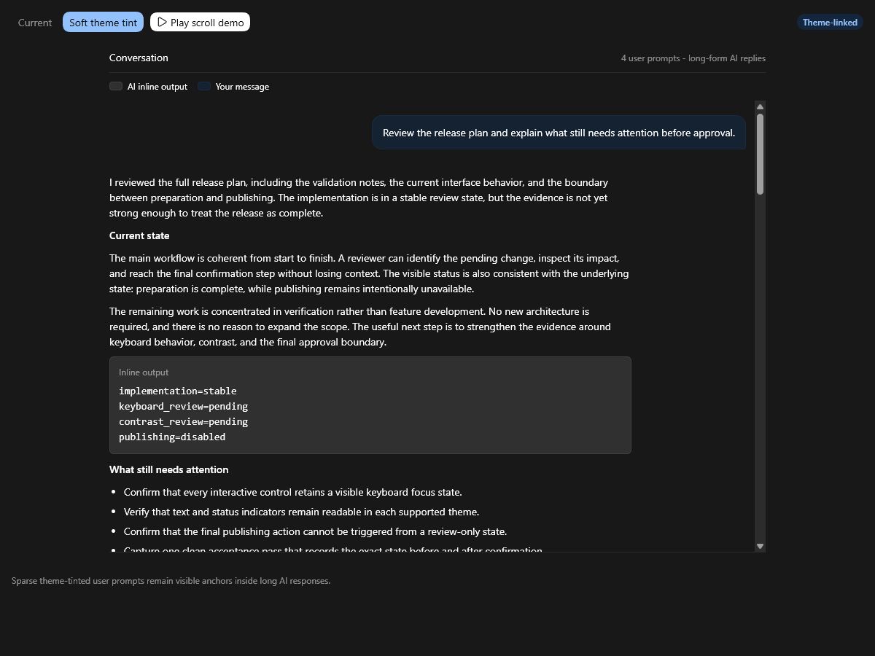Select the Current theme option
This screenshot has height=656, width=875.
click(x=35, y=23)
